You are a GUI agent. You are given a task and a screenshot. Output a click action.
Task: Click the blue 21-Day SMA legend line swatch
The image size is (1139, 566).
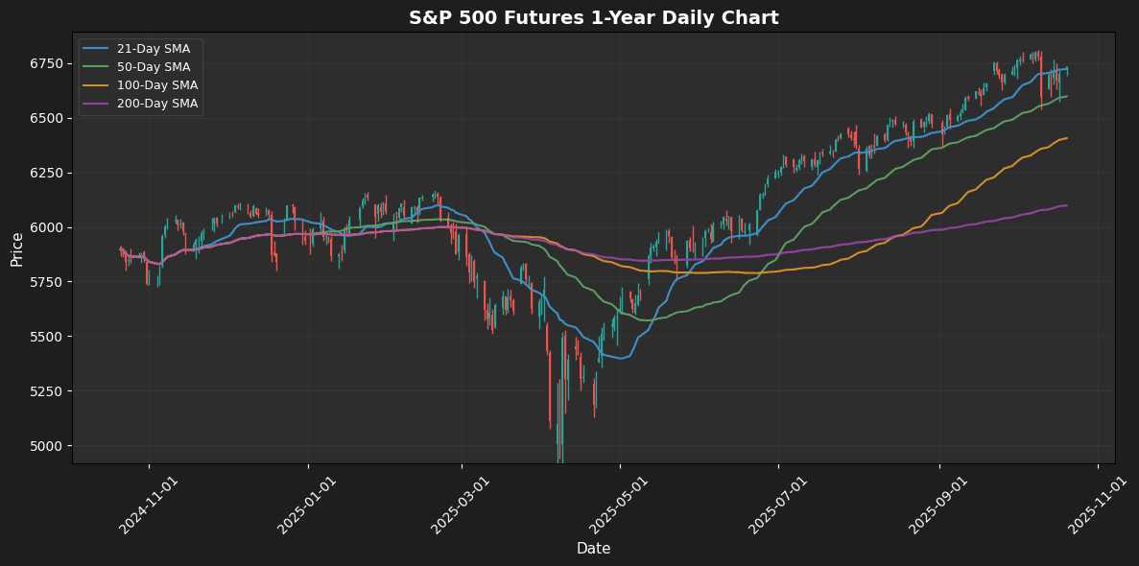pos(96,49)
